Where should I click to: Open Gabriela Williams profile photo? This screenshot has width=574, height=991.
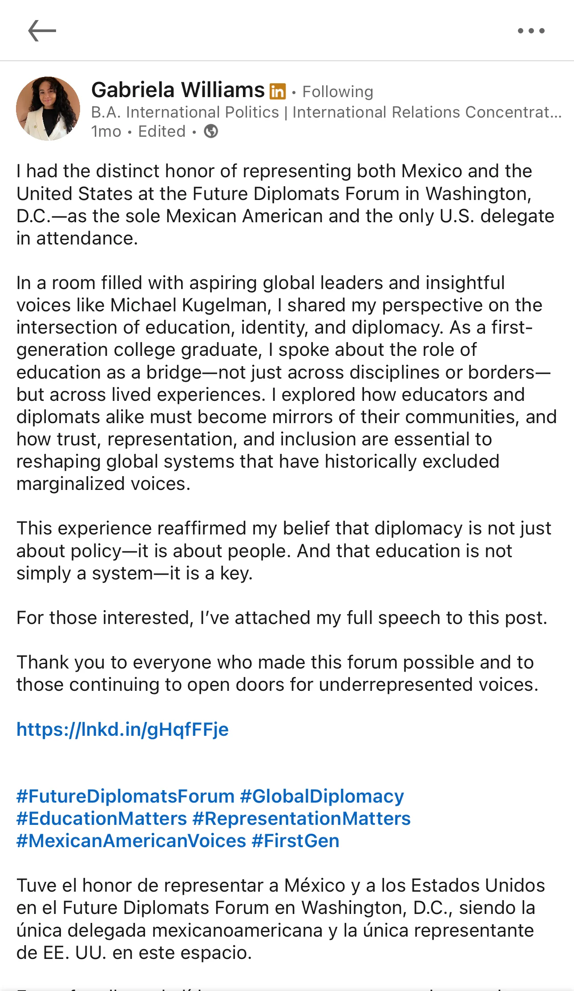click(48, 109)
